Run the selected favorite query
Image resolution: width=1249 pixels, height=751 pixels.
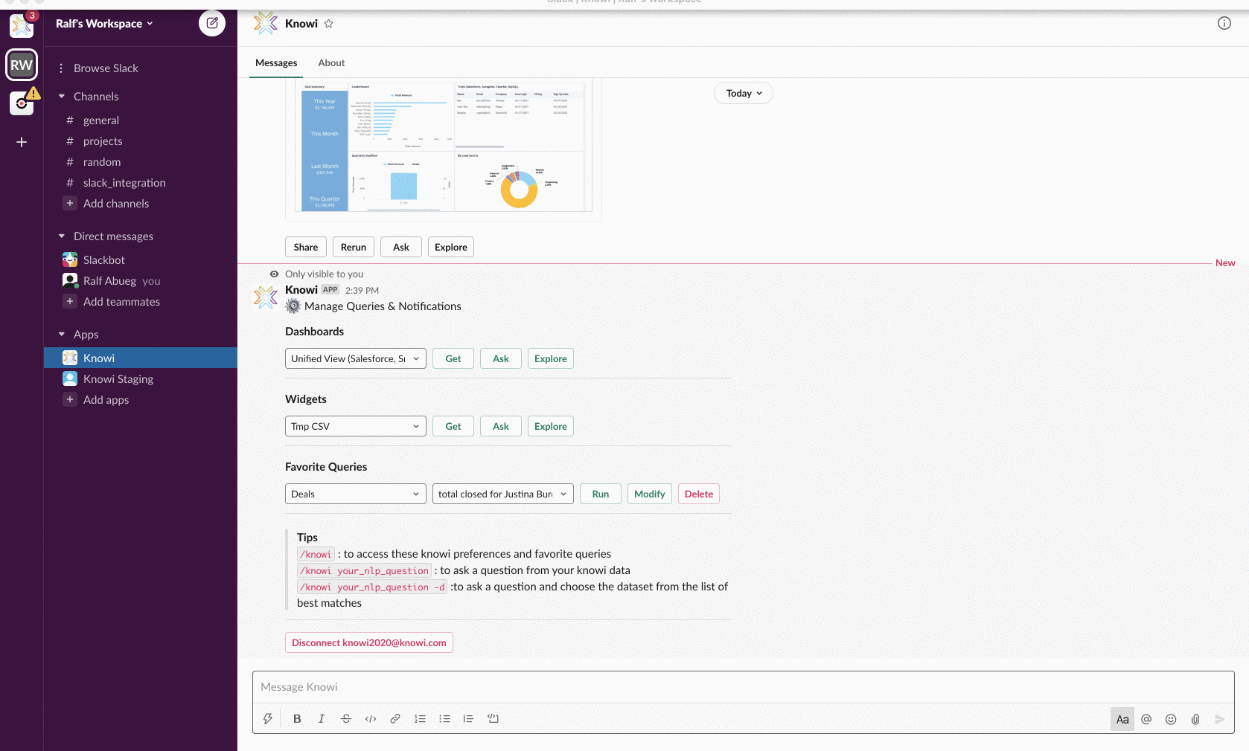coord(600,494)
